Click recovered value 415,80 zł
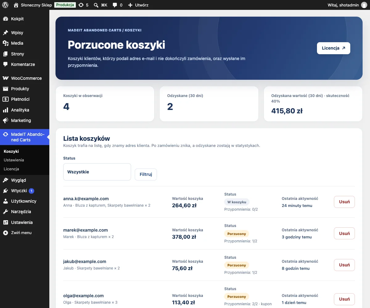 click(x=287, y=111)
